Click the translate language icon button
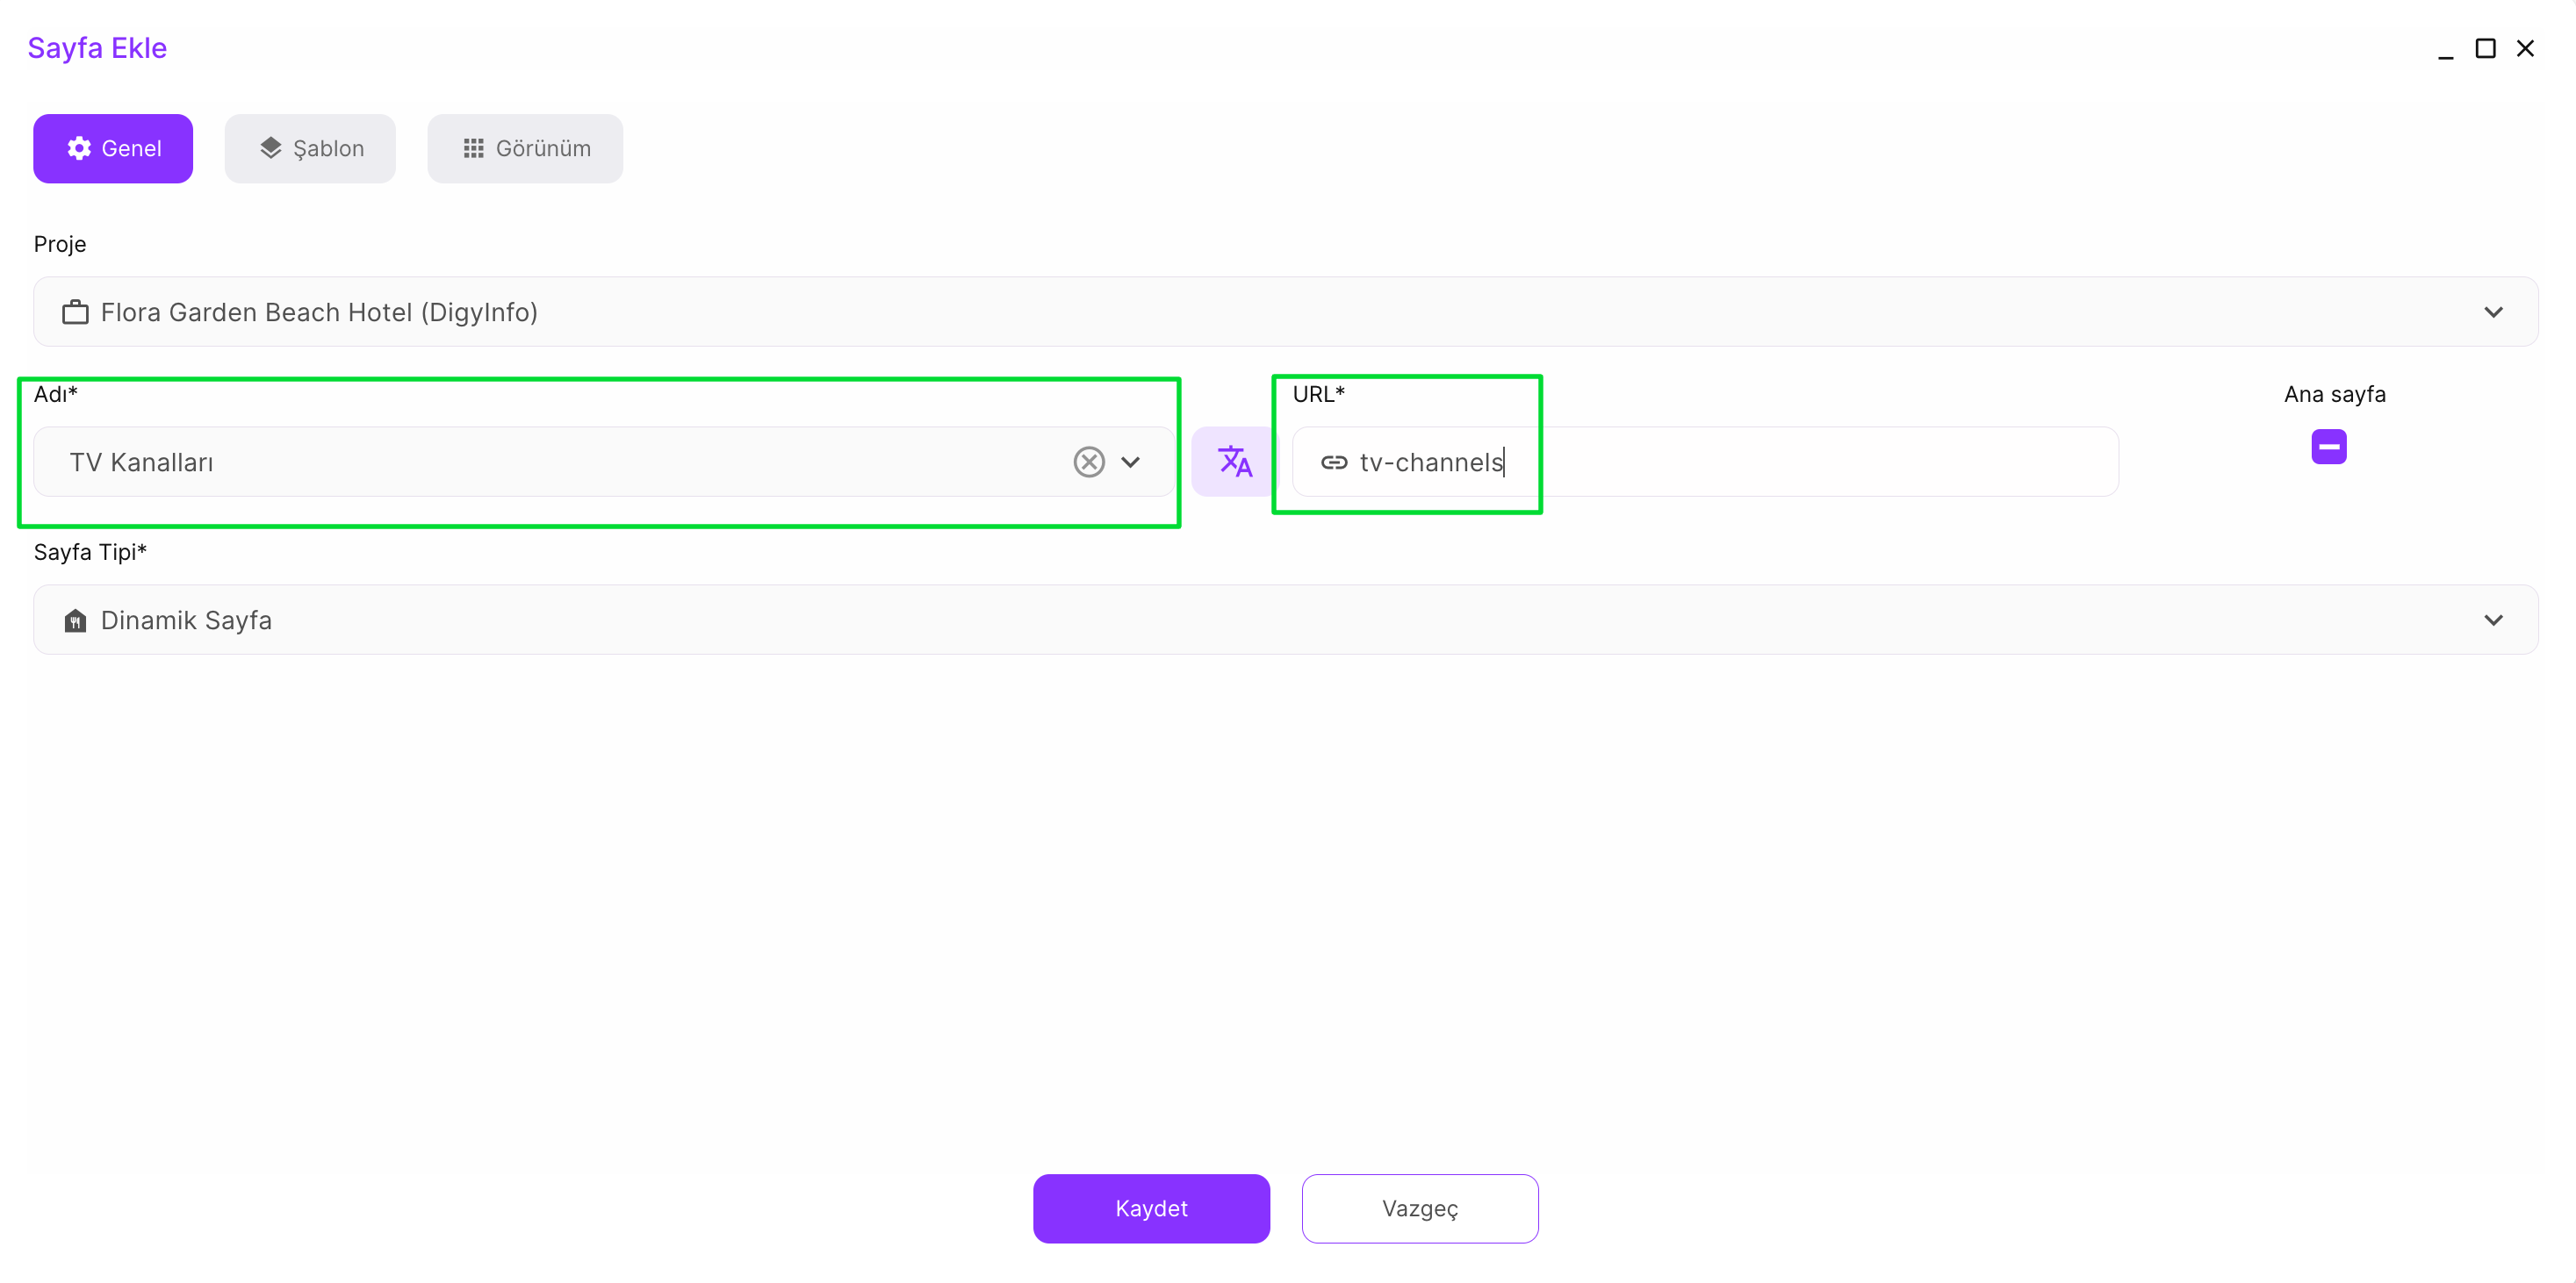 click(x=1234, y=462)
